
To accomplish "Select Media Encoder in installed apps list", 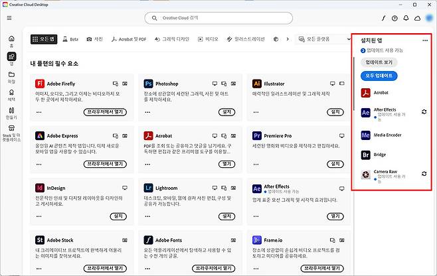I will [x=388, y=135].
